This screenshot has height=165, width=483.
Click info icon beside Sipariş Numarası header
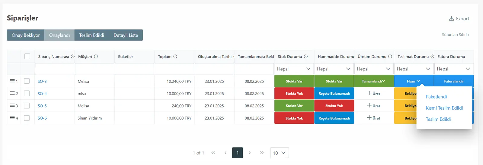(72, 57)
